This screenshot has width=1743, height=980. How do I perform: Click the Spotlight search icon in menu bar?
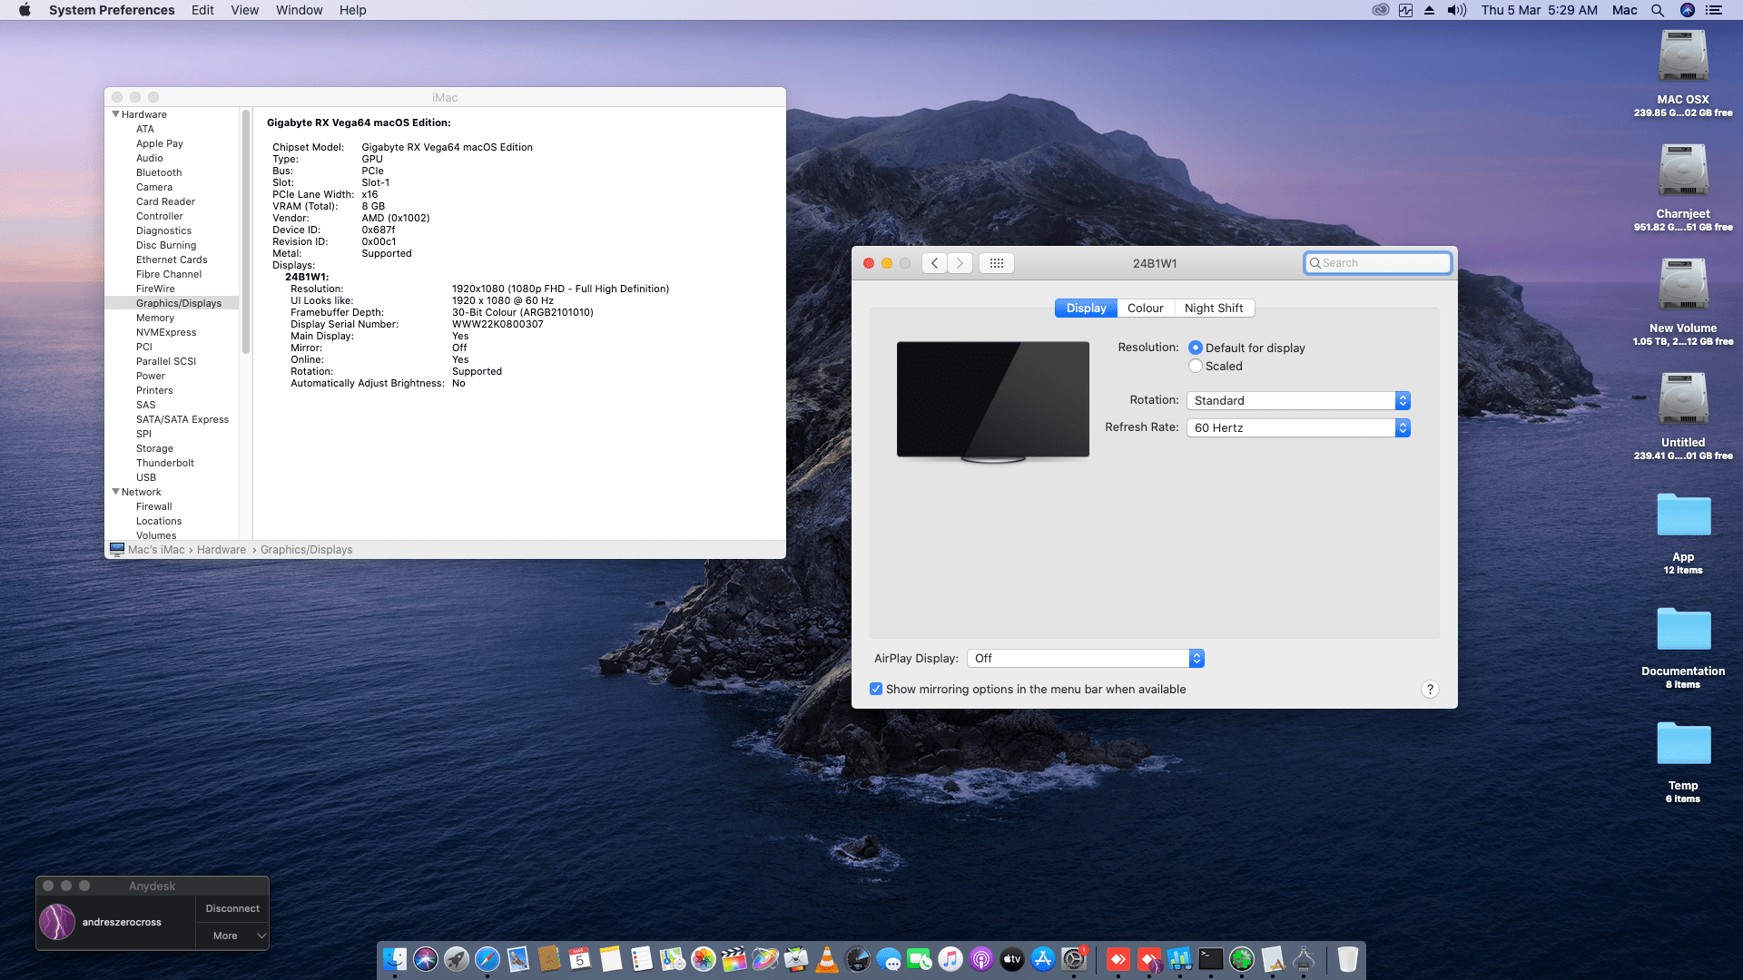[1658, 10]
